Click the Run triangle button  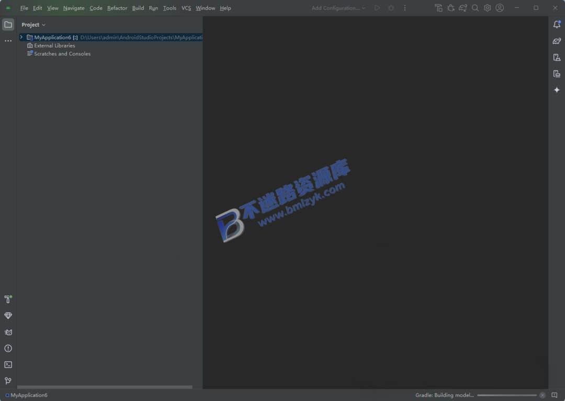point(377,8)
